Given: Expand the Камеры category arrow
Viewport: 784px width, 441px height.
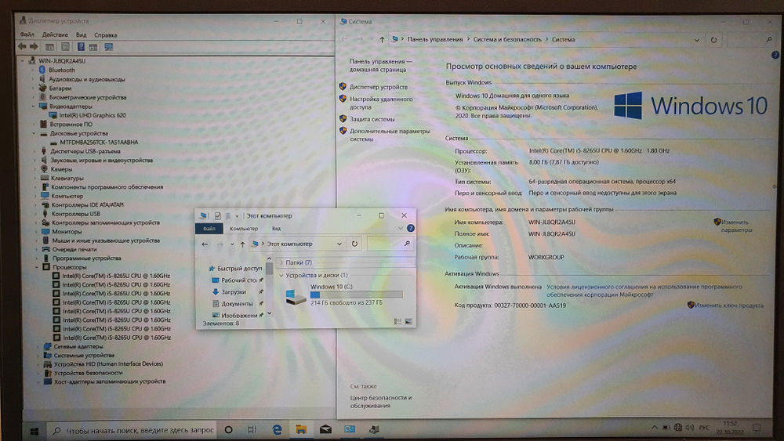Looking at the screenshot, I should click(x=34, y=169).
